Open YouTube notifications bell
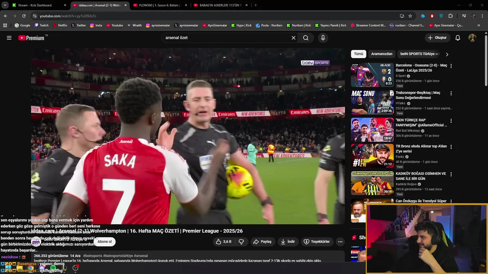 pyautogui.click(x=458, y=38)
